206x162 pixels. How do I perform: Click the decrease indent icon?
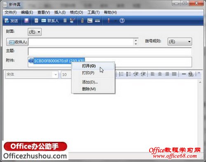pyautogui.click(x=136, y=74)
